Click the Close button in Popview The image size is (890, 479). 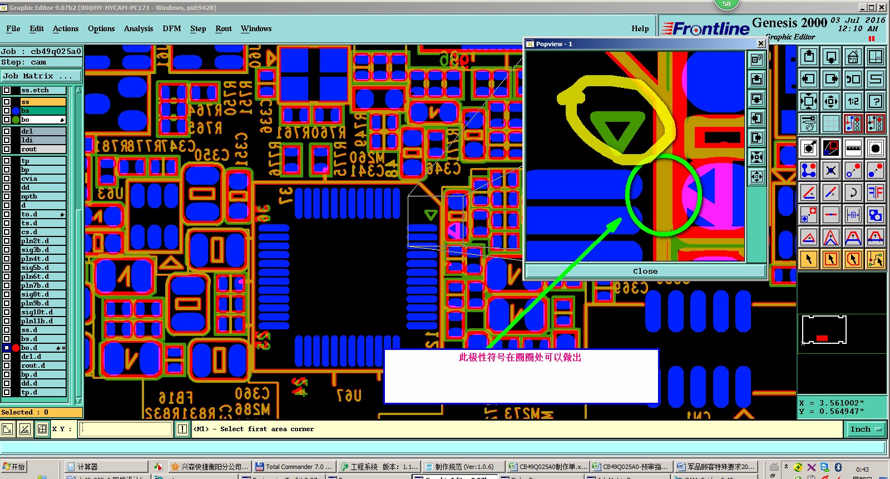pyautogui.click(x=645, y=271)
